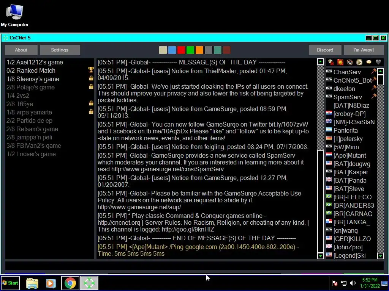Click the Brazil flag beside [BR]-LELECO
The height and width of the screenshot is (291, 389).
click(329, 197)
